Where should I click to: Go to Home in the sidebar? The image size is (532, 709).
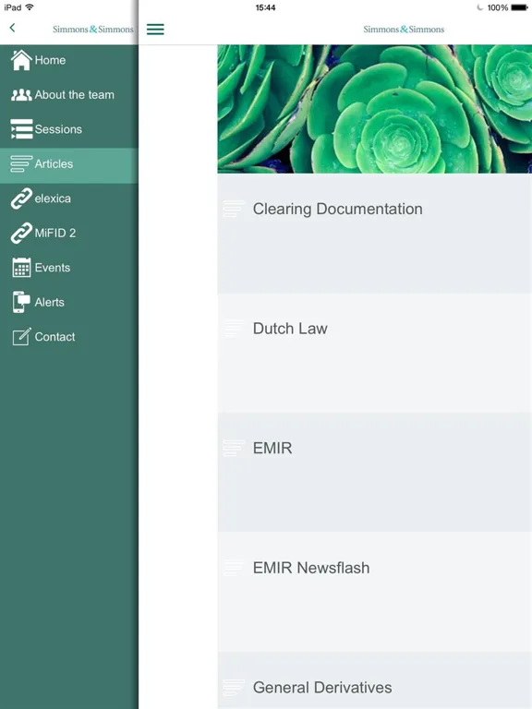(x=69, y=60)
